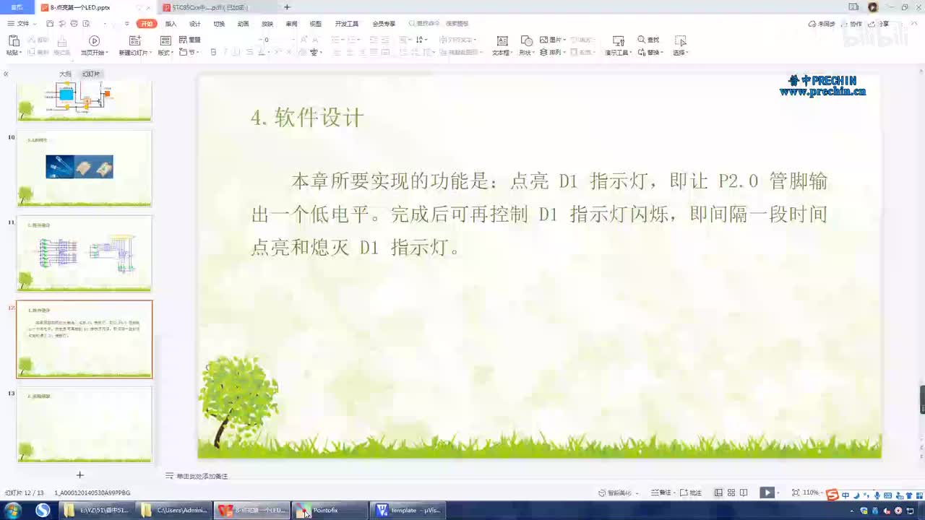Viewport: 925px width, 520px height.
Task: Click the Layout (版式) icon
Action: click(x=165, y=41)
